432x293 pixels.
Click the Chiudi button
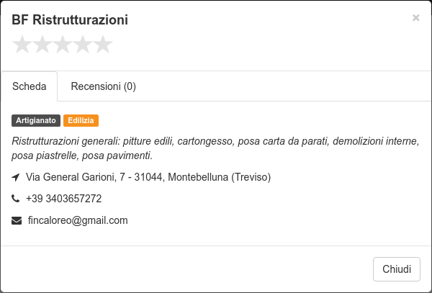click(397, 269)
